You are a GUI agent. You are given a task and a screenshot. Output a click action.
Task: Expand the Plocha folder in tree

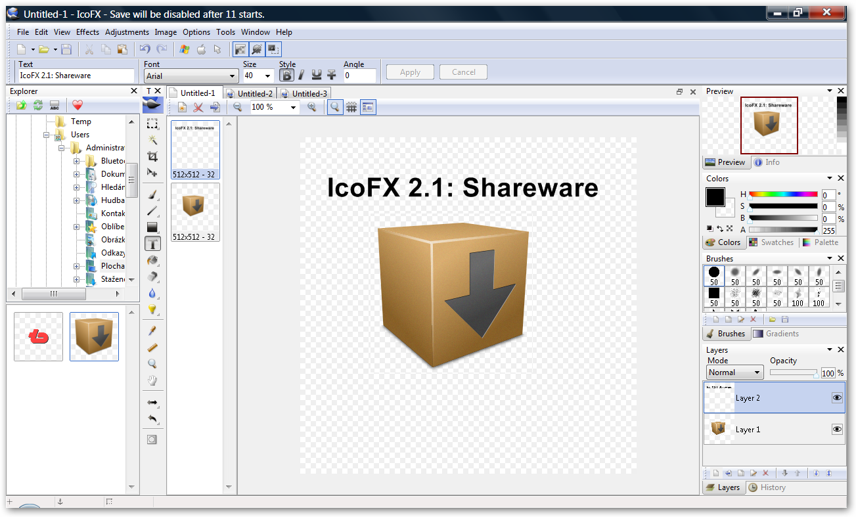coord(76,266)
